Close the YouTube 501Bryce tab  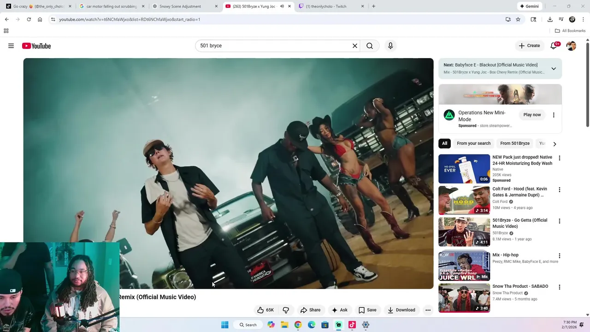(289, 6)
